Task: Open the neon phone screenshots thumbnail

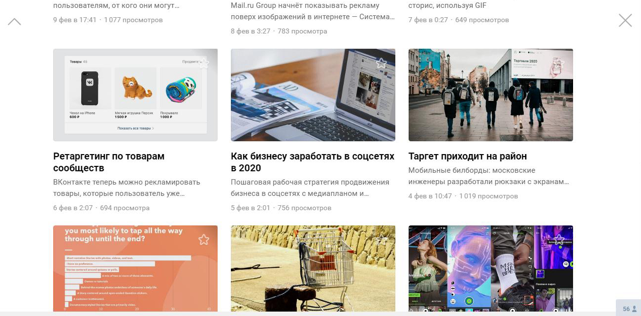Action: (491, 269)
